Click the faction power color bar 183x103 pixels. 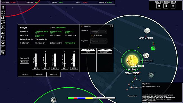[91, 98]
